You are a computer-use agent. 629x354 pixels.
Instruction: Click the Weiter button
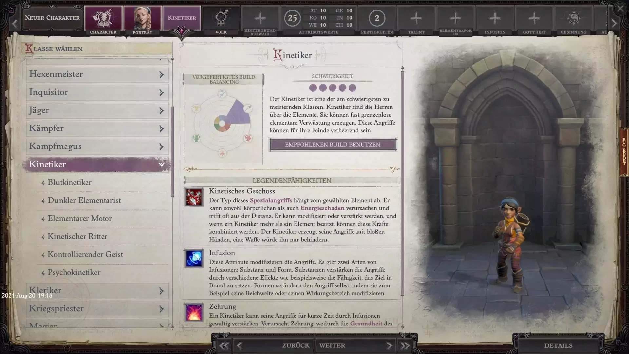(355, 345)
